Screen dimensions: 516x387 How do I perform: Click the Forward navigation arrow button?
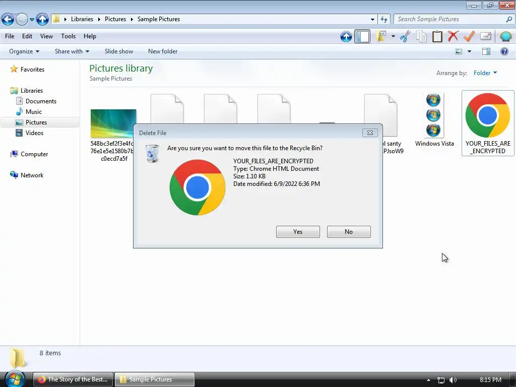[x=22, y=20]
